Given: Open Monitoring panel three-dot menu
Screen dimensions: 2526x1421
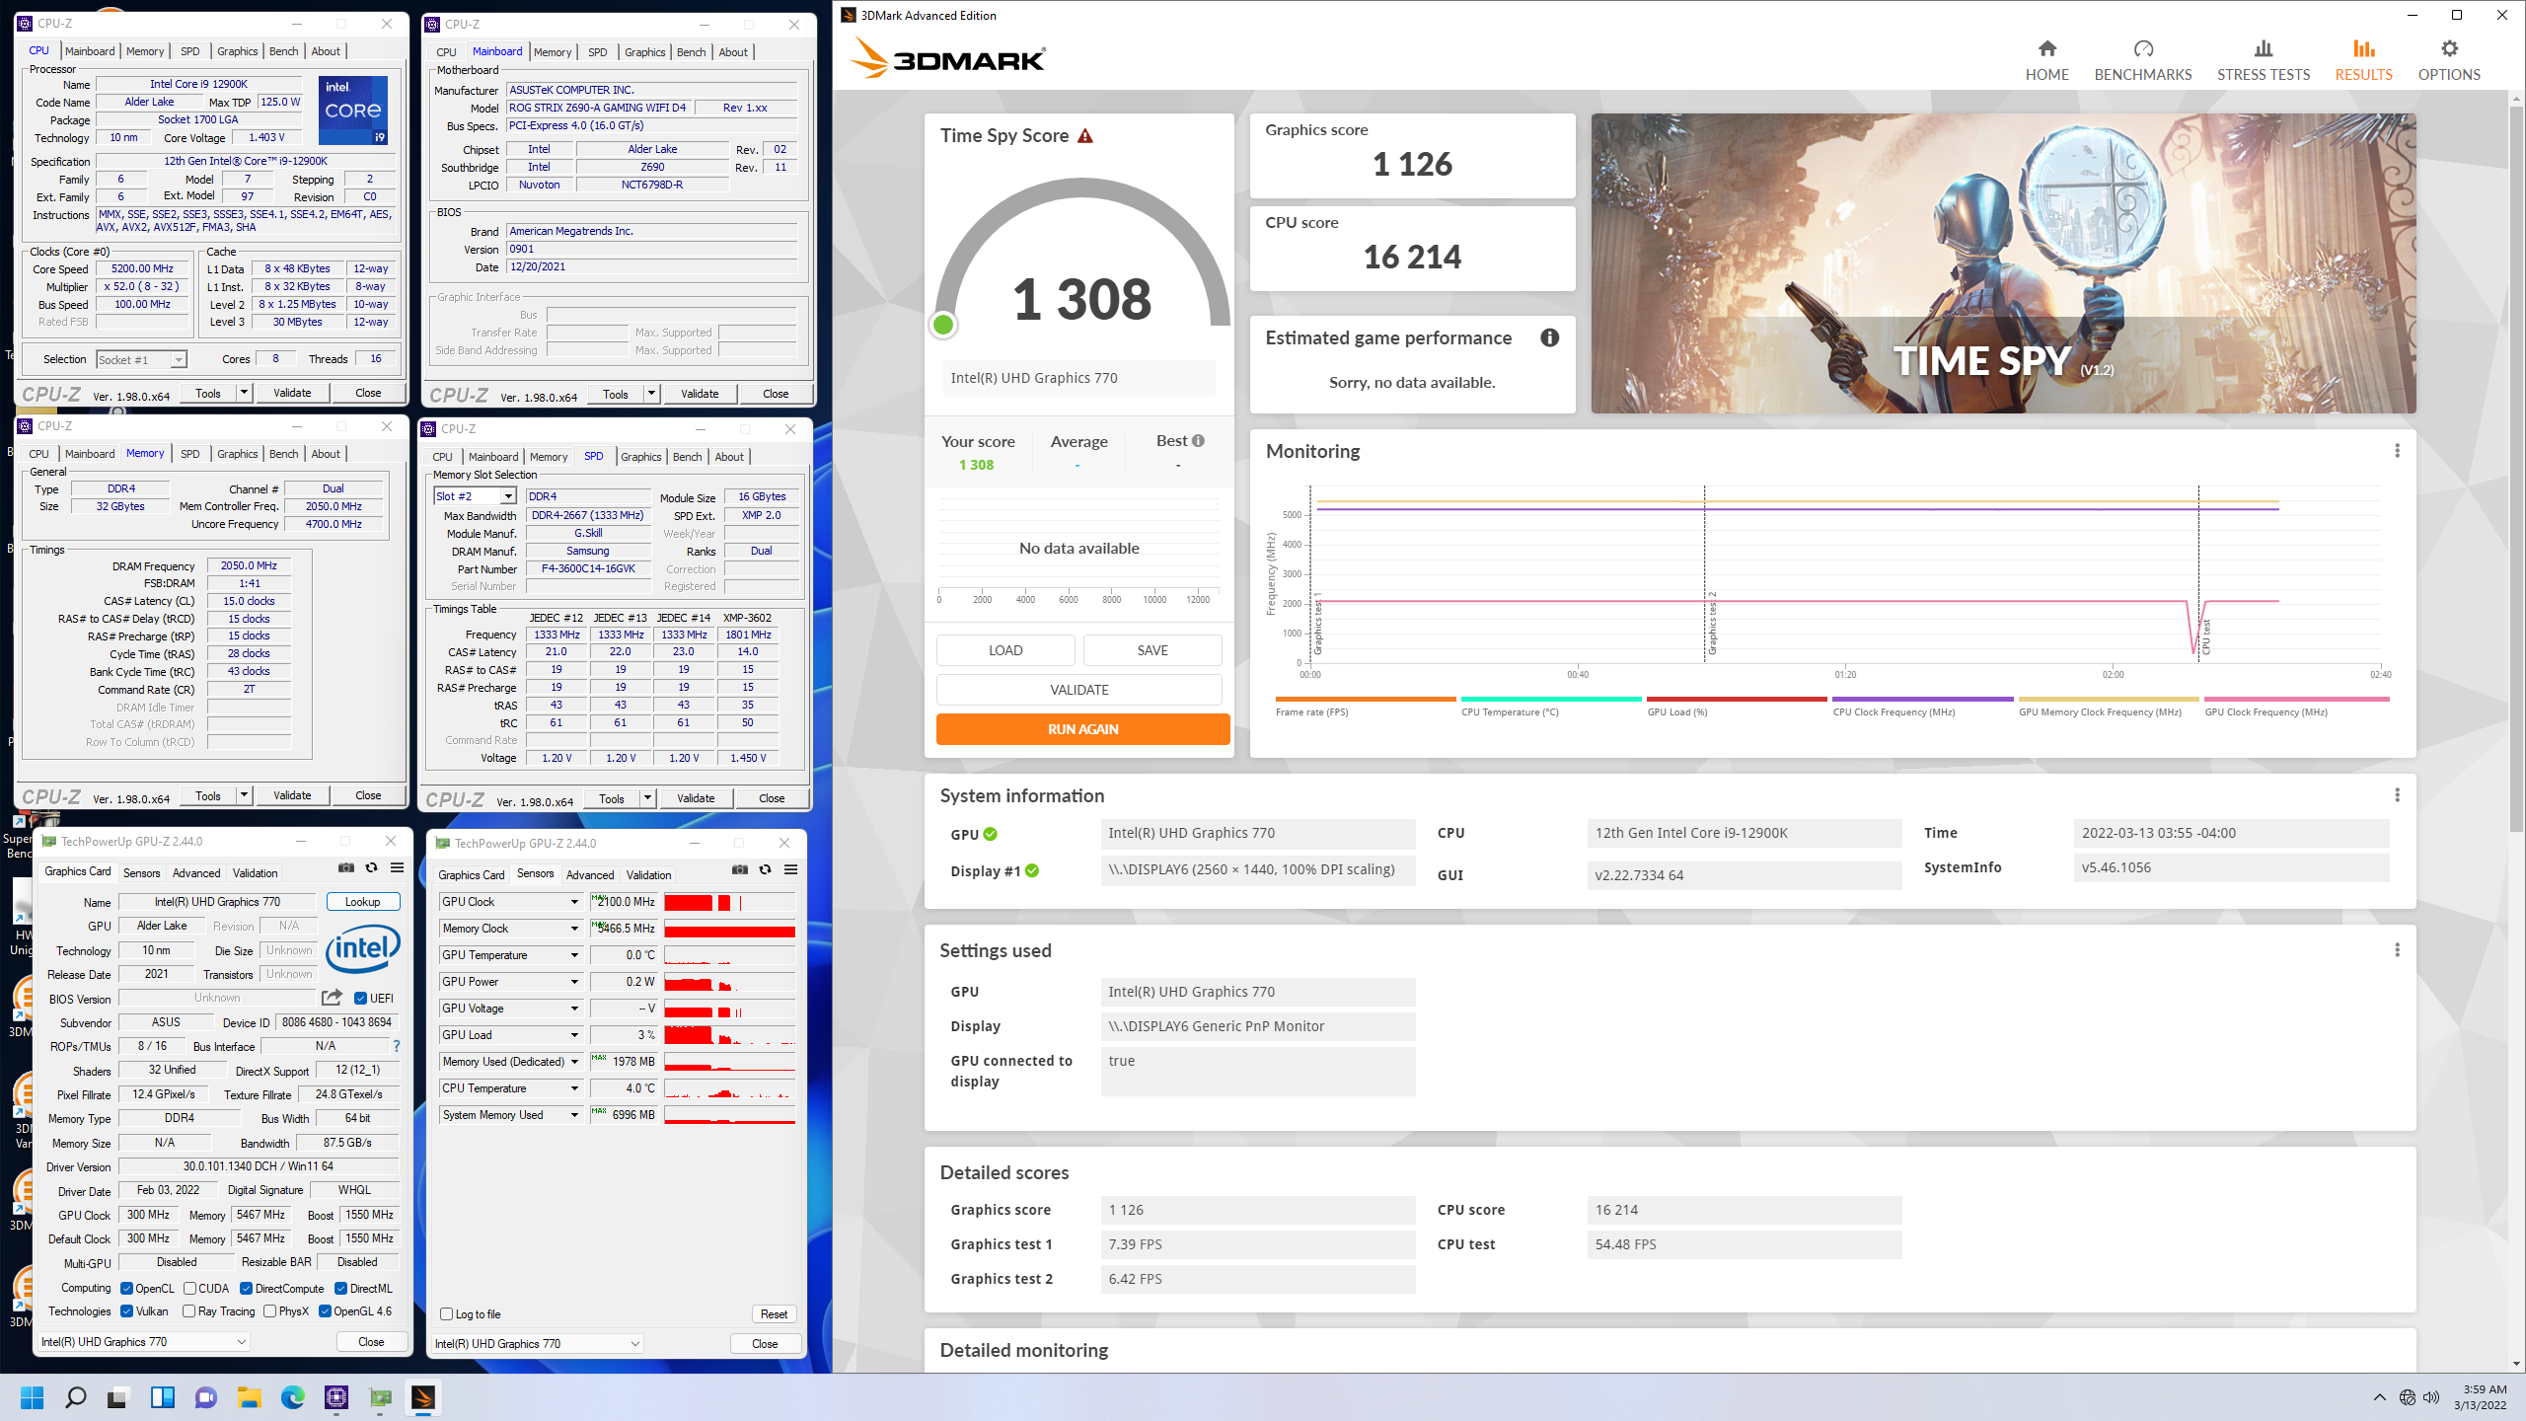Looking at the screenshot, I should click(2397, 451).
